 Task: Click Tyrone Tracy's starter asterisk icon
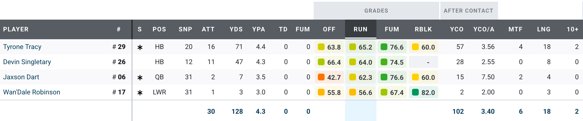coord(140,47)
